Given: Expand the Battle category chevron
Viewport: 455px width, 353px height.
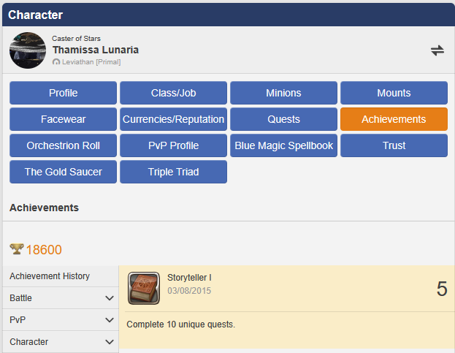Looking at the screenshot, I should (110, 298).
